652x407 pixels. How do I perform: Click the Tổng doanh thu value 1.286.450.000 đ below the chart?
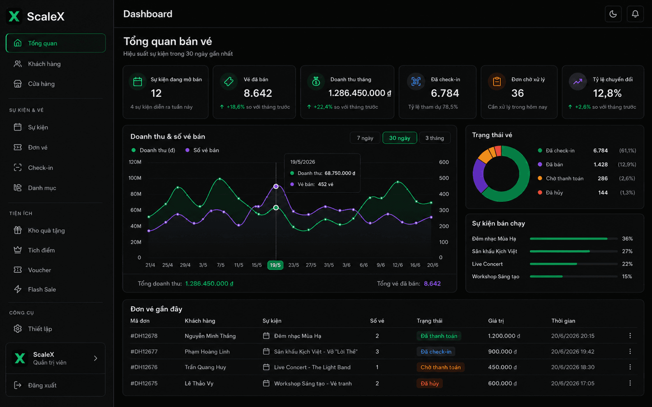click(x=209, y=284)
